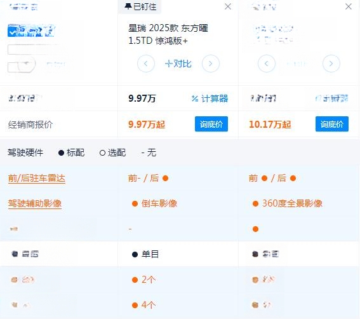
Task: Close the pinned 星瑞 2025款 column
Action: 228,6
